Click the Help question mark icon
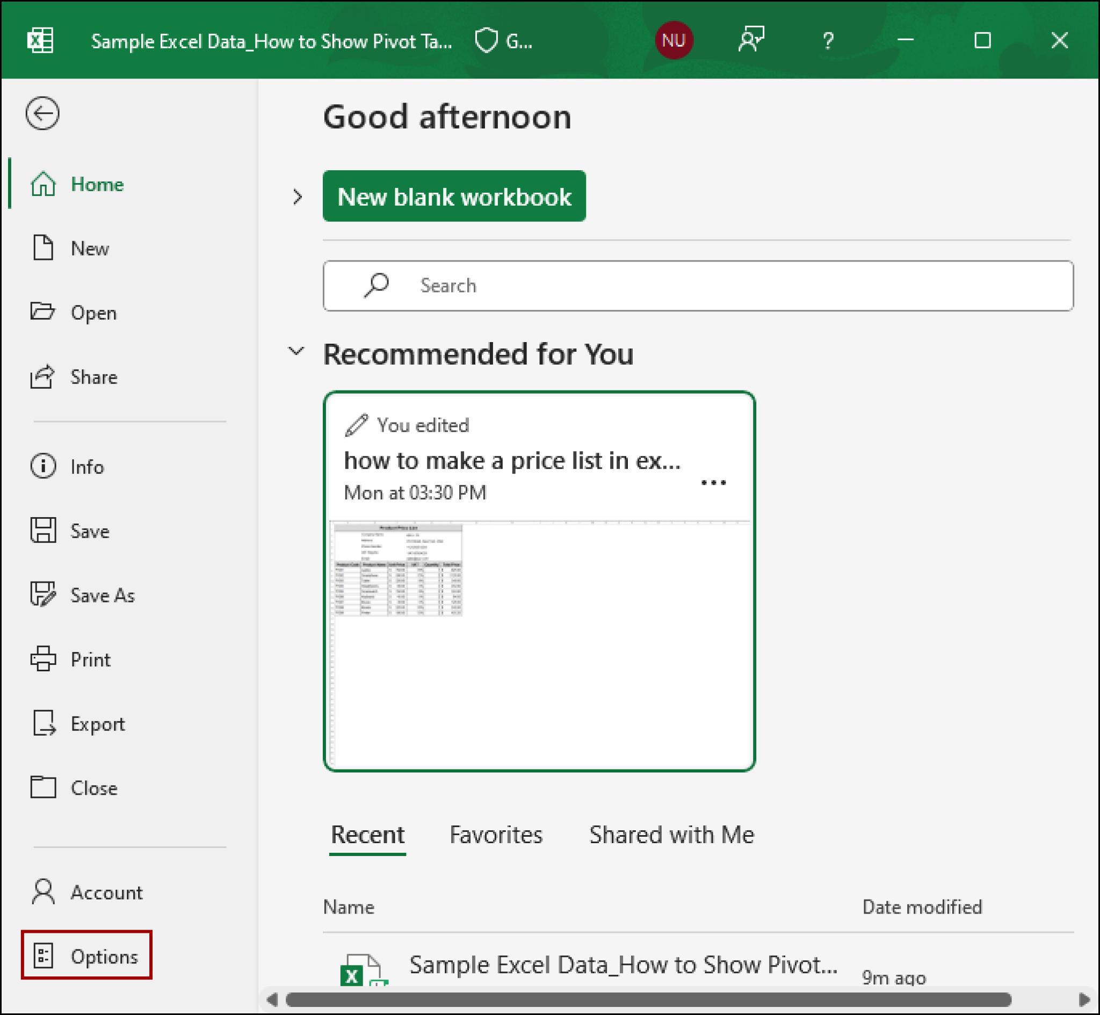 tap(828, 40)
